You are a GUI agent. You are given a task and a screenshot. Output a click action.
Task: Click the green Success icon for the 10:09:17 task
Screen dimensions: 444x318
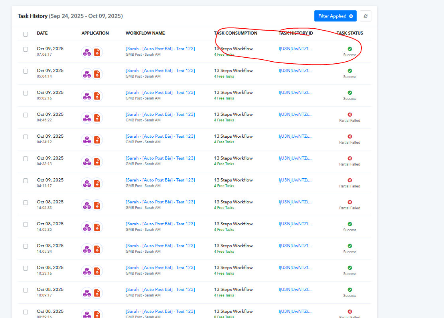tap(350, 290)
